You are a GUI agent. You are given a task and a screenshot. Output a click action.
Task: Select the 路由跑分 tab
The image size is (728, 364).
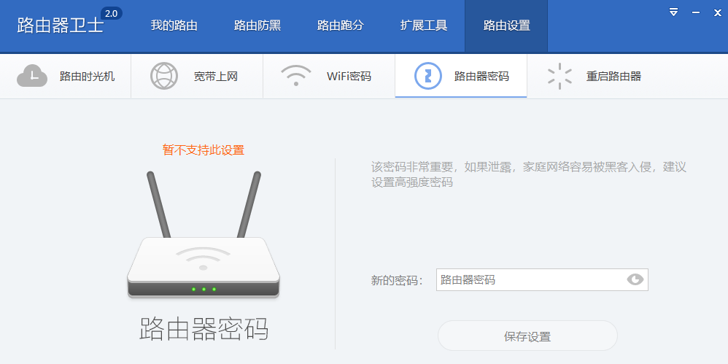click(341, 26)
